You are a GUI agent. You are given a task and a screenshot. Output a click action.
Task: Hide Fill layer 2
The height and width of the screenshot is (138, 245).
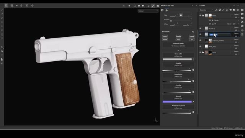click(200, 28)
